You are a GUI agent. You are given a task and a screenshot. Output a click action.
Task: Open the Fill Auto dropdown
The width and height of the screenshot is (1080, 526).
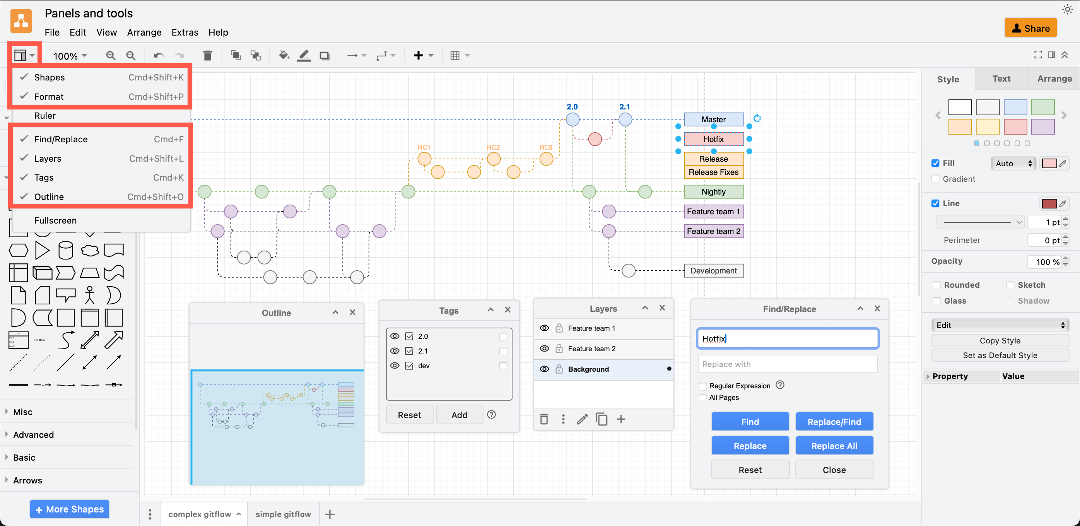pos(1013,163)
